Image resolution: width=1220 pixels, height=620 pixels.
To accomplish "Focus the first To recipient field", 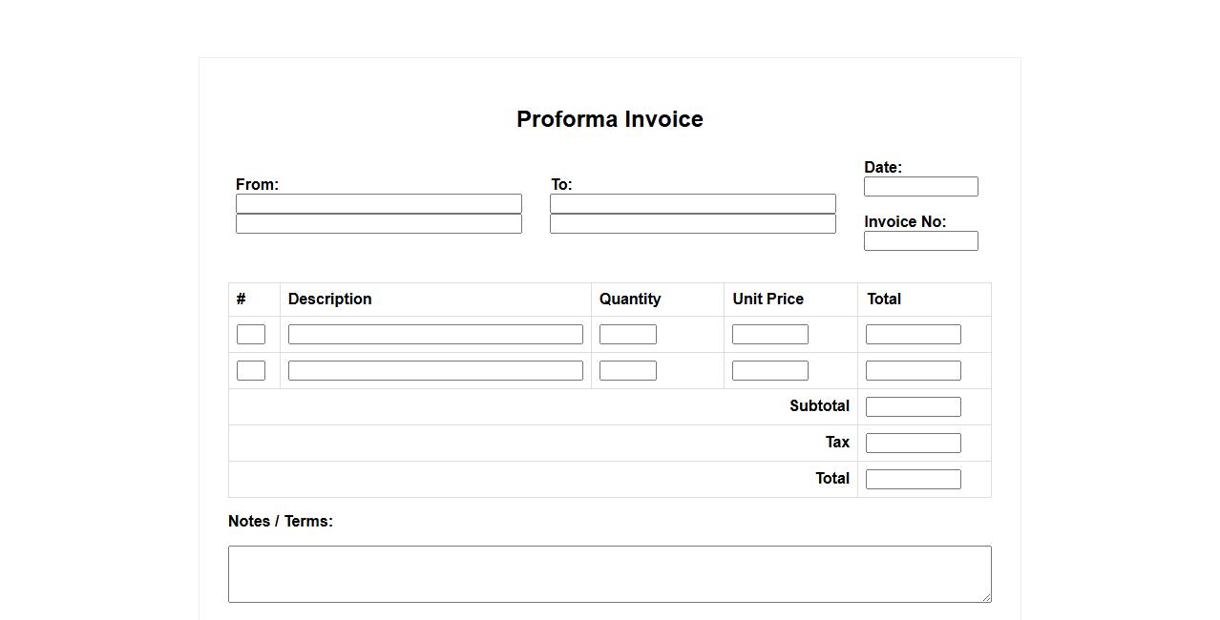I will click(x=692, y=203).
